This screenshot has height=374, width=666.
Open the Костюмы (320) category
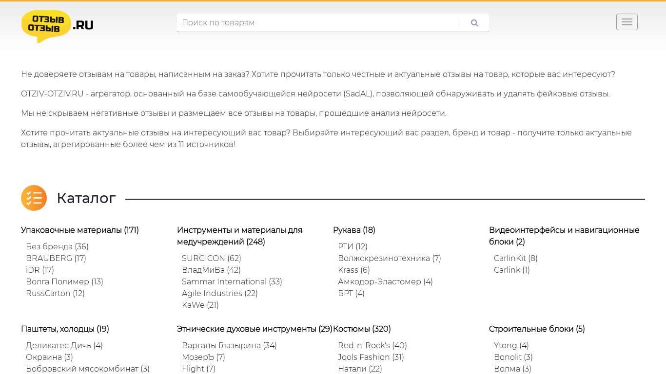pos(362,329)
